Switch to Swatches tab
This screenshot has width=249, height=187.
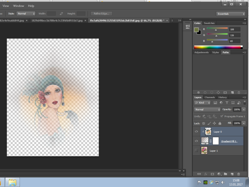tap(209, 23)
